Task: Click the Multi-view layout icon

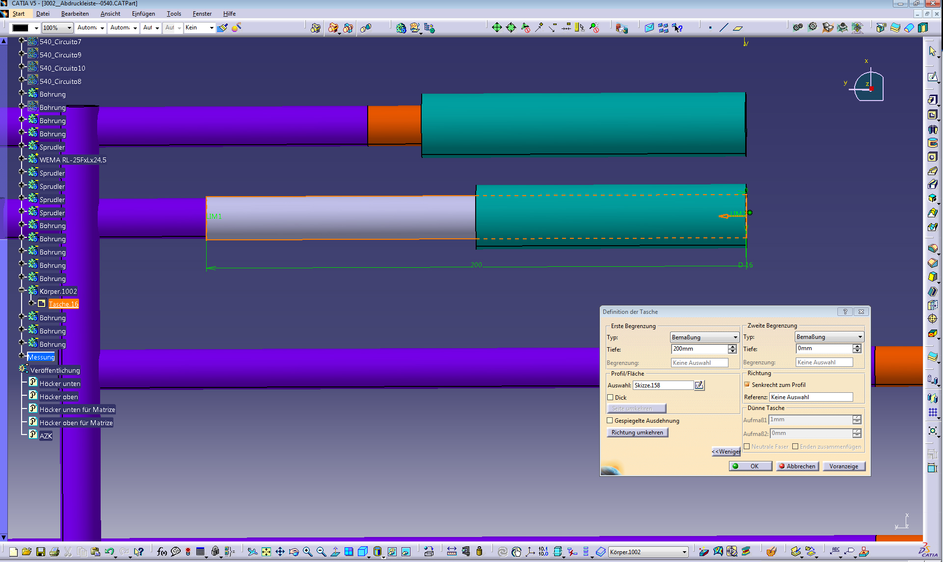Action: coord(349,552)
